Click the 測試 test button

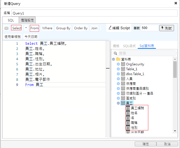166,28
